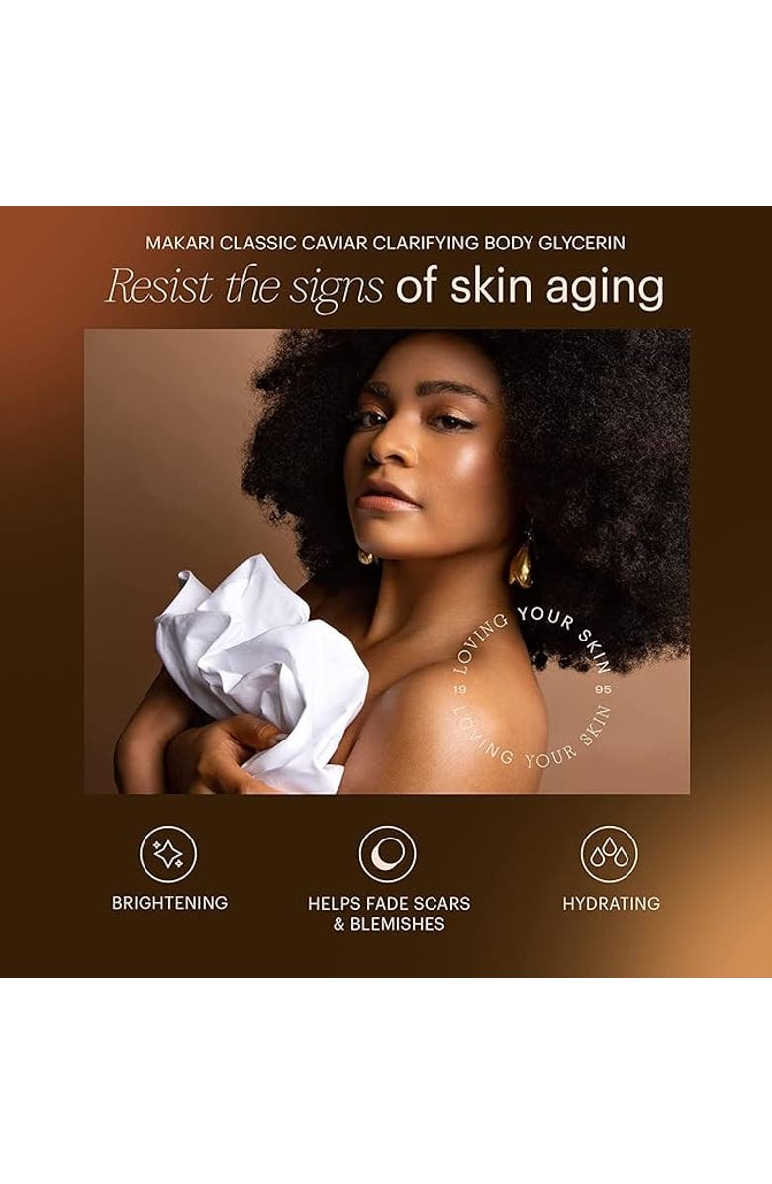The width and height of the screenshot is (772, 1184).
Task: Select the large gold leaf earring
Action: coord(521,559)
